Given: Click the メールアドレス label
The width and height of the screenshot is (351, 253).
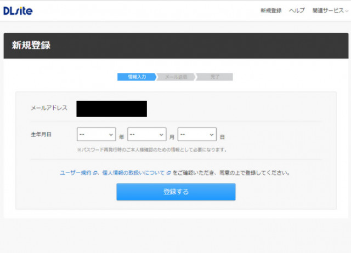Looking at the screenshot, I should click(49, 108).
